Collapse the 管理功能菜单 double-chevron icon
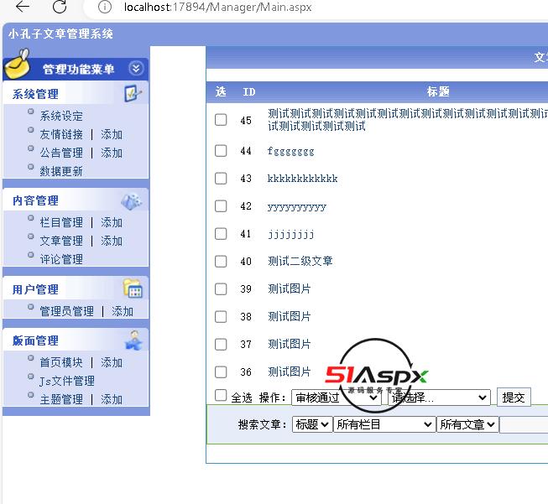The width and height of the screenshot is (548, 504). click(136, 68)
